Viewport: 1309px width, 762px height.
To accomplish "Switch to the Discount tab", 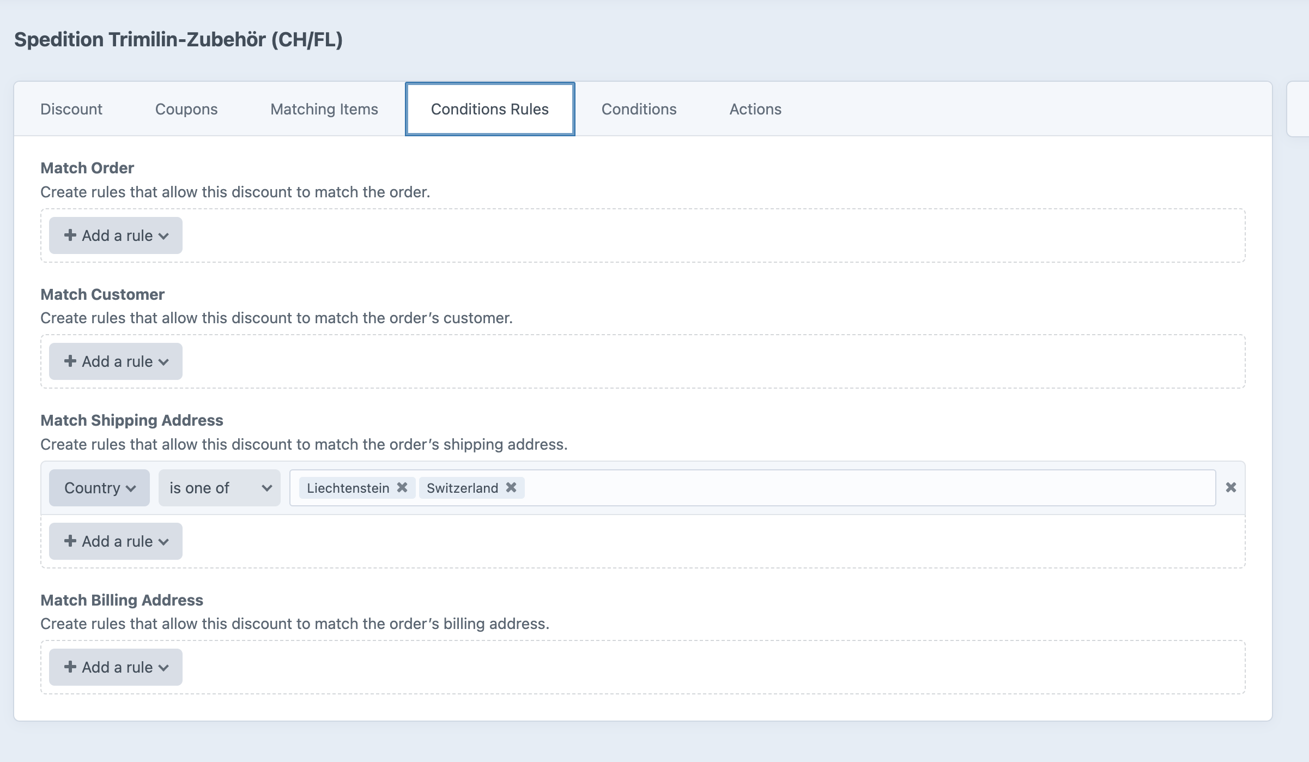I will 70,108.
